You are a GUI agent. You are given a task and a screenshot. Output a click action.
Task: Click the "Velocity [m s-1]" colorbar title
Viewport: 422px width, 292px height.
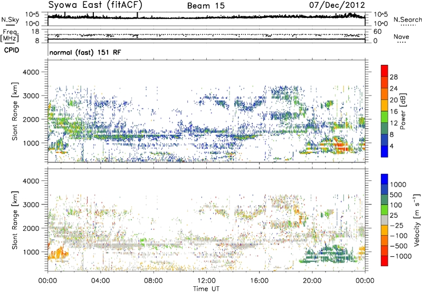417,219
